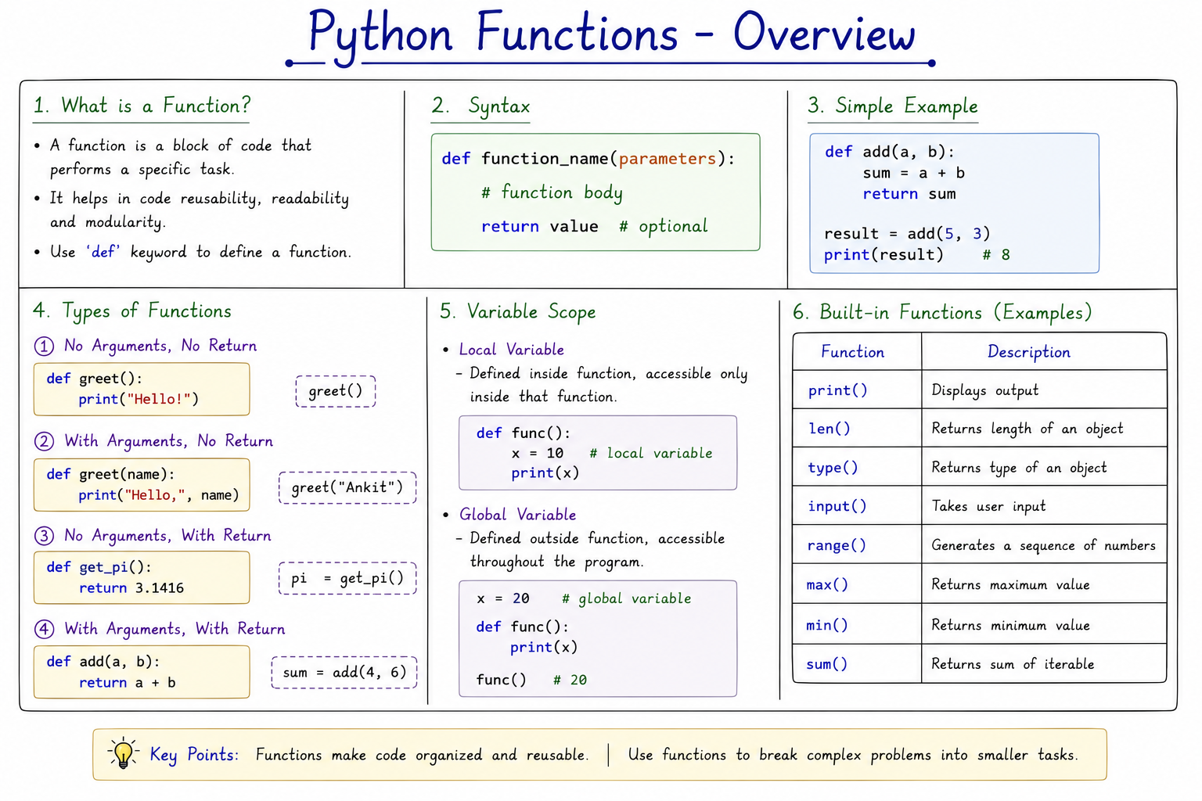Click the lightbulb icon beside Key Points
Image resolution: width=1202 pixels, height=801 pixels.
pos(123,753)
